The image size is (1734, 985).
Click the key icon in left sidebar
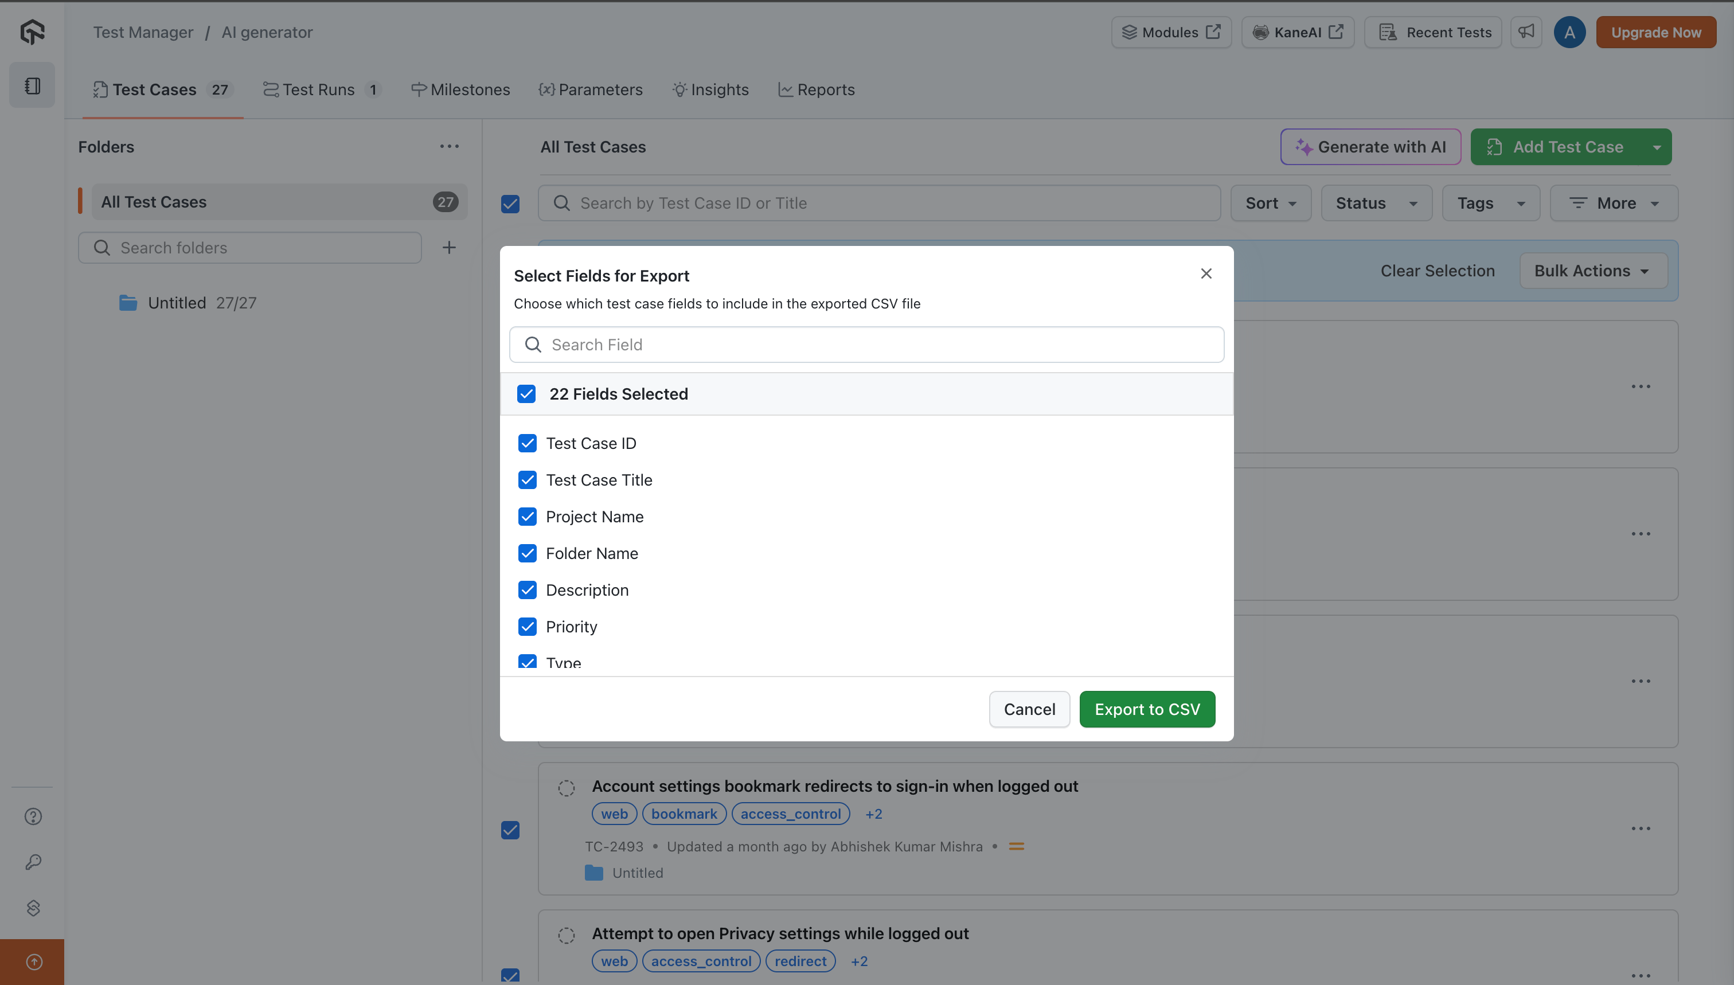point(33,862)
